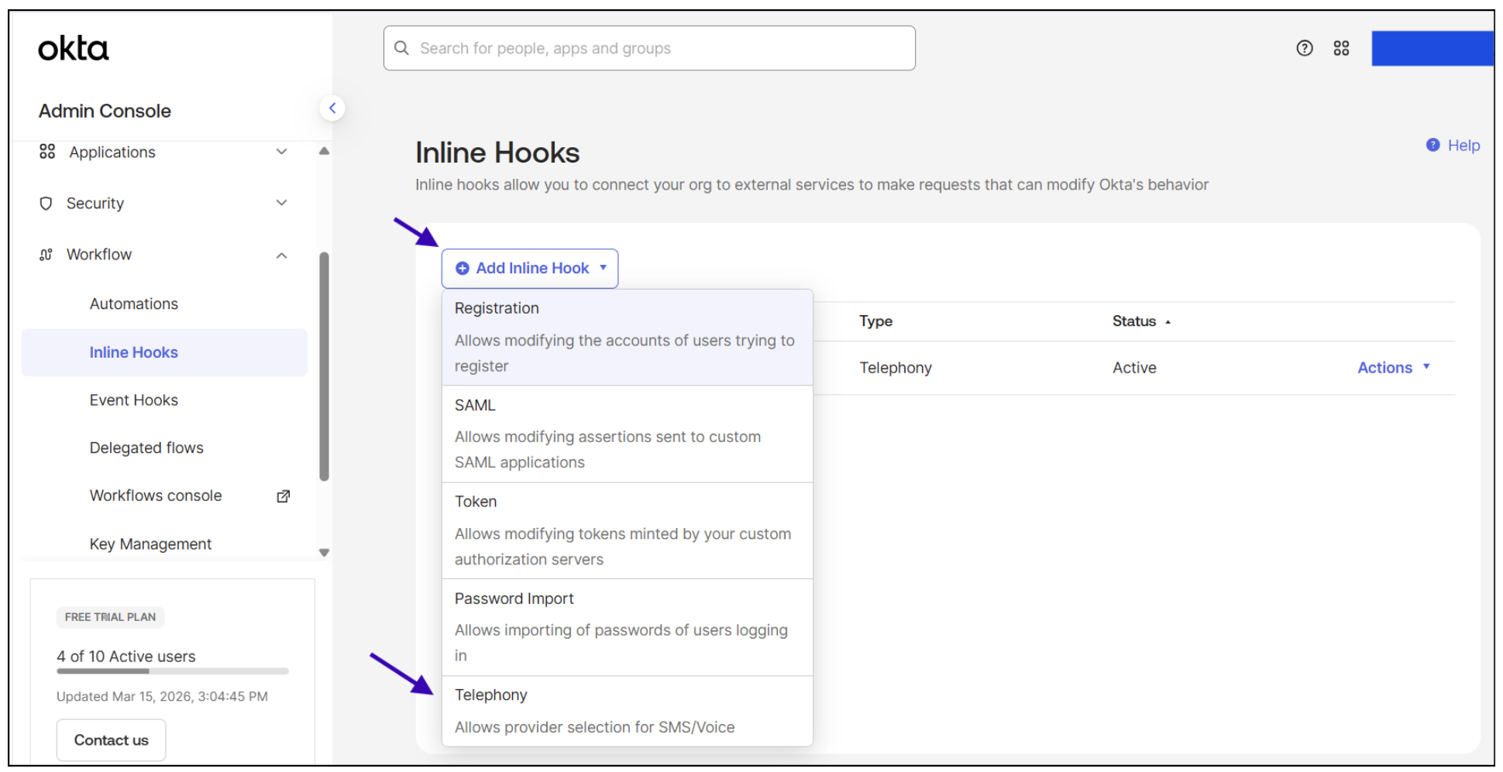Click the Okta logo
Image resolution: width=1503 pixels, height=772 pixels.
pos(74,49)
